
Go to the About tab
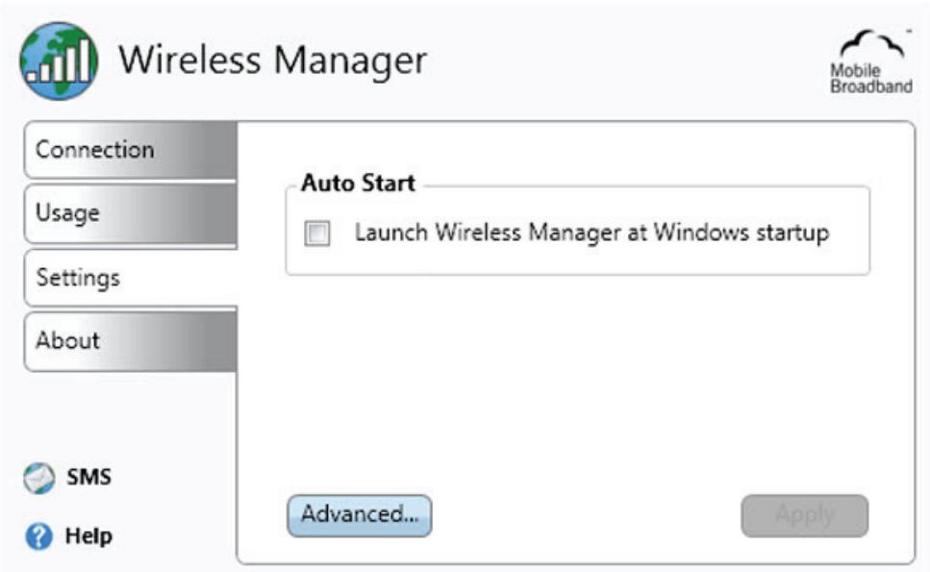(131, 341)
